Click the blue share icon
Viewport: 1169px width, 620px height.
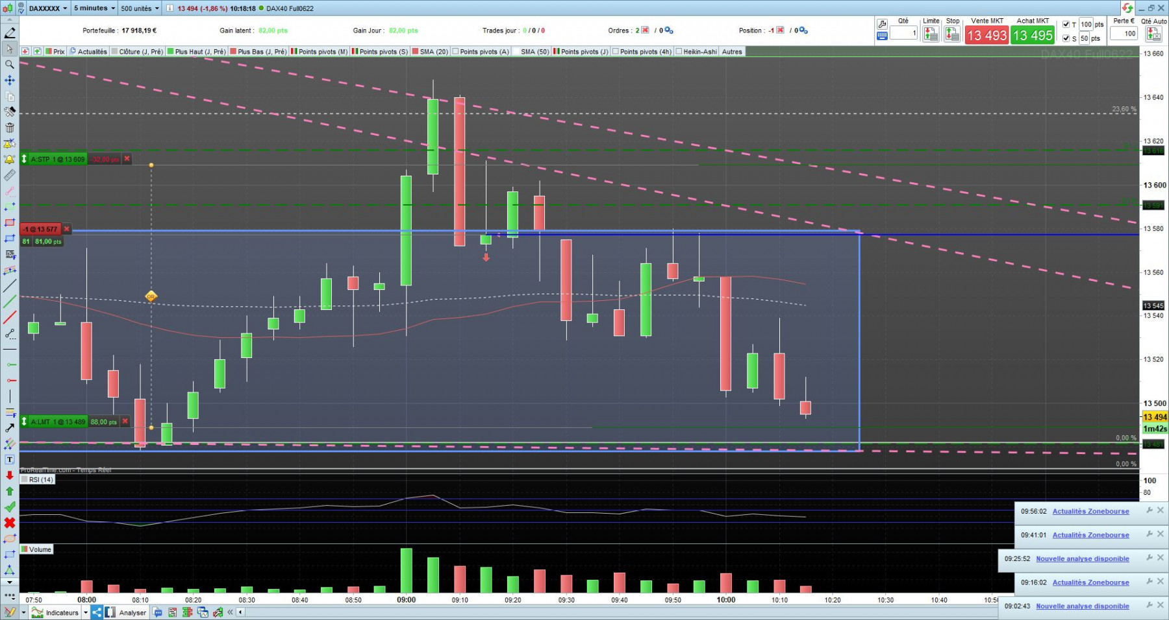(x=96, y=612)
